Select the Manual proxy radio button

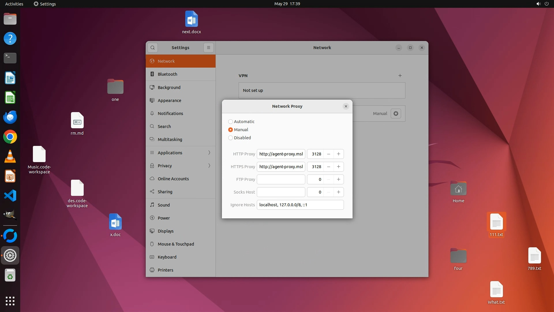[x=231, y=130]
